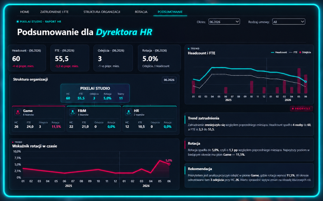Click '-4 vs popr. mies.' under Headcount
323x201 pixels.
coord(23,66)
